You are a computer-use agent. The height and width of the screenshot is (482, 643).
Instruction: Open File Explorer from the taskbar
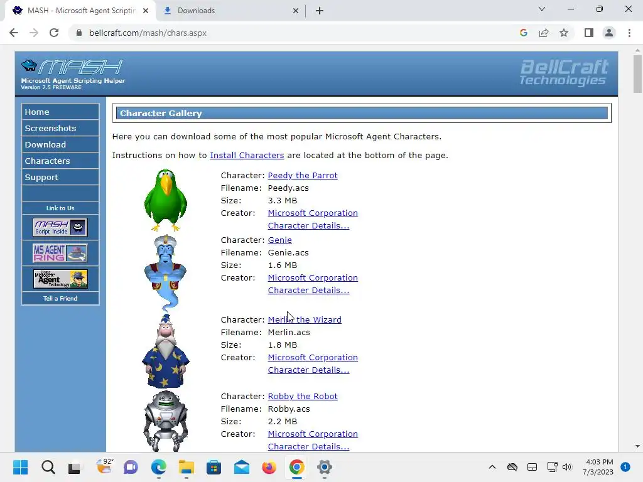[x=186, y=467]
